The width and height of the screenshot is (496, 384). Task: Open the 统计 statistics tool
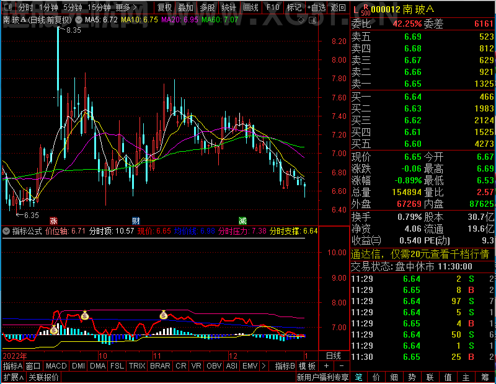pos(229,7)
